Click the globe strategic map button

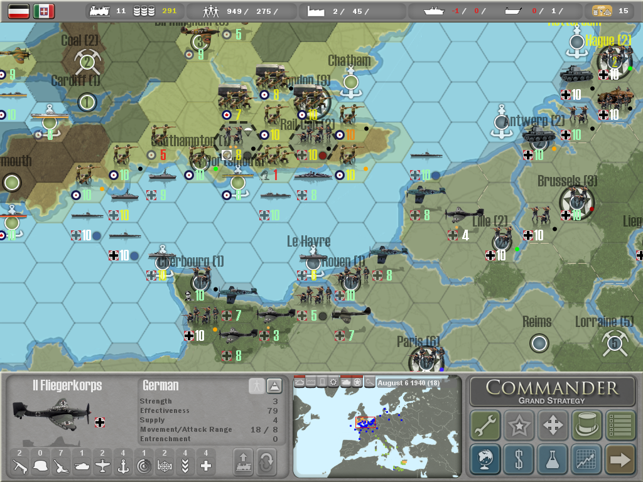485,460
